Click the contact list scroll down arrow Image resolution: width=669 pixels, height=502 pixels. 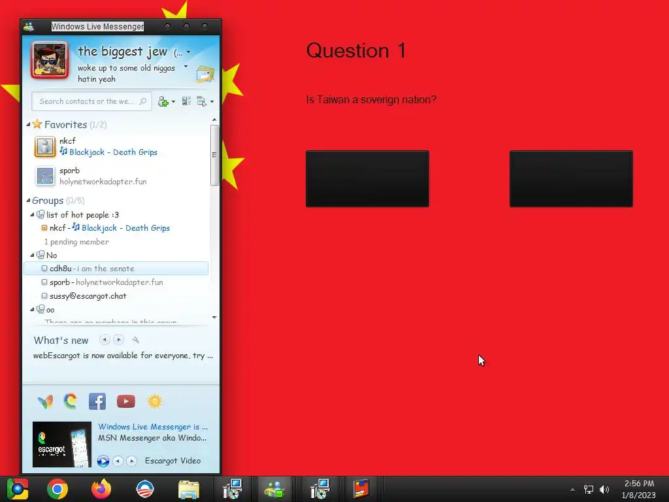214,318
